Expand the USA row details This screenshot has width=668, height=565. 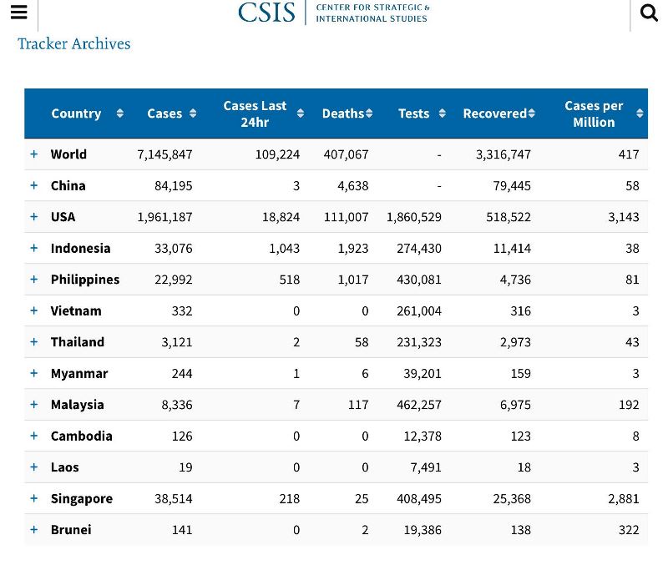[x=34, y=217]
